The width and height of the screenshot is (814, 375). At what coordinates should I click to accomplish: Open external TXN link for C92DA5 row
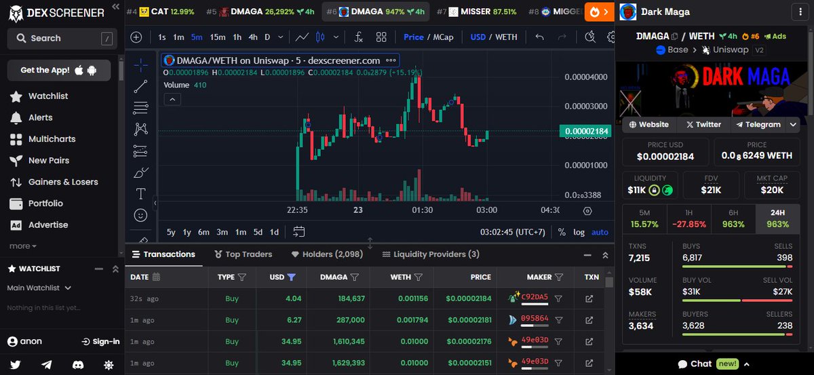pos(589,298)
